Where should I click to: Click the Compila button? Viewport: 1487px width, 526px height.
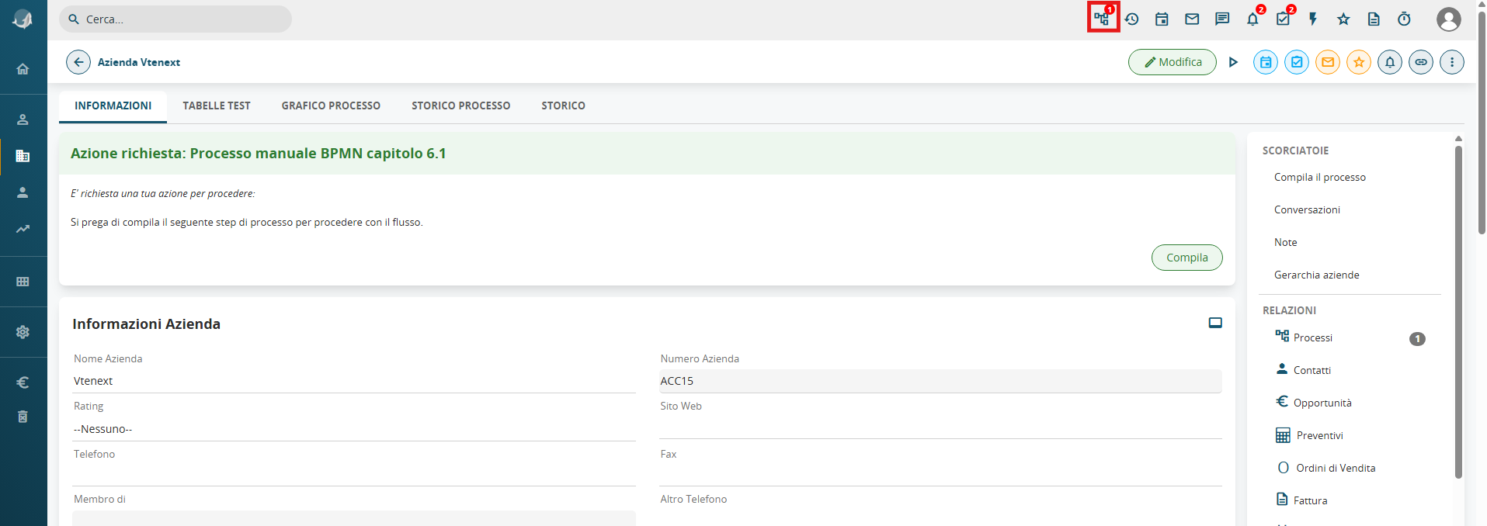(x=1186, y=258)
